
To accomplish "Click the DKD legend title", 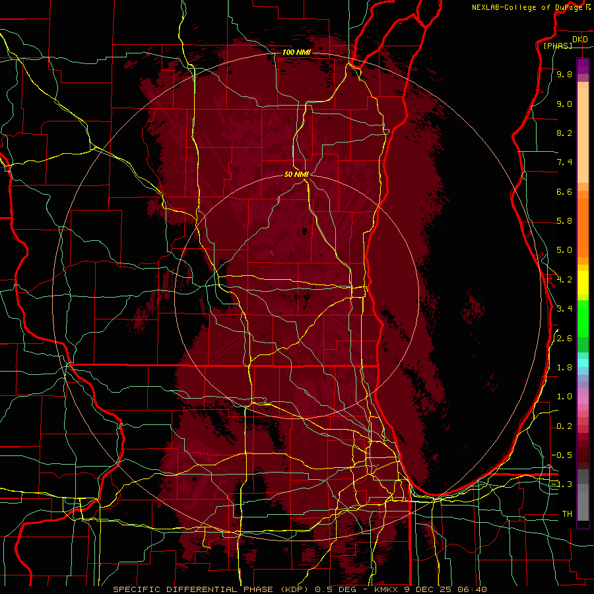I will pyautogui.click(x=579, y=40).
